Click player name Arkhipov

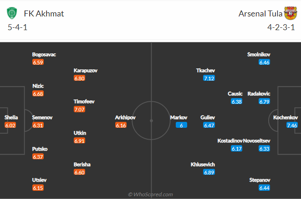coord(125,117)
